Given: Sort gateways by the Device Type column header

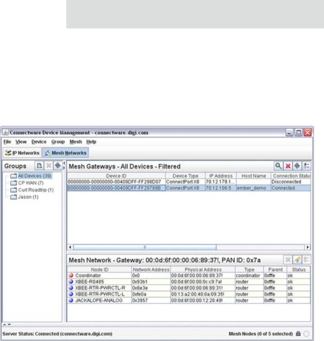Looking at the screenshot, I should pyautogui.click(x=185, y=176).
